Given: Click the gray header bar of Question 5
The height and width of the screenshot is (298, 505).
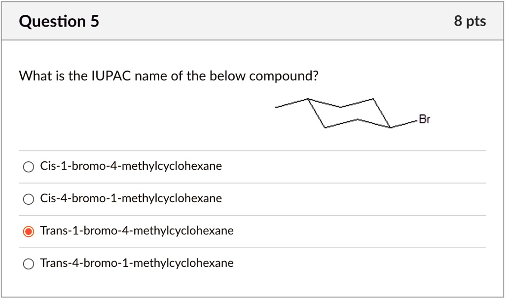Looking at the screenshot, I should (x=252, y=21).
